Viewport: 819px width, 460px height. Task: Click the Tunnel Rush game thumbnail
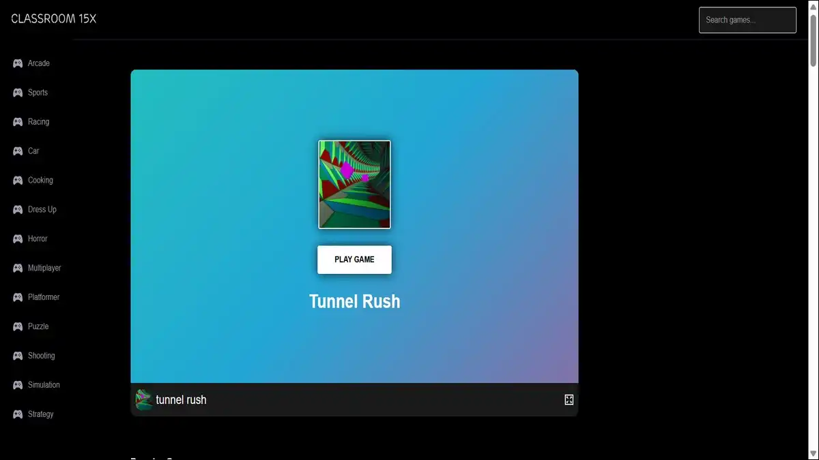pos(354,185)
